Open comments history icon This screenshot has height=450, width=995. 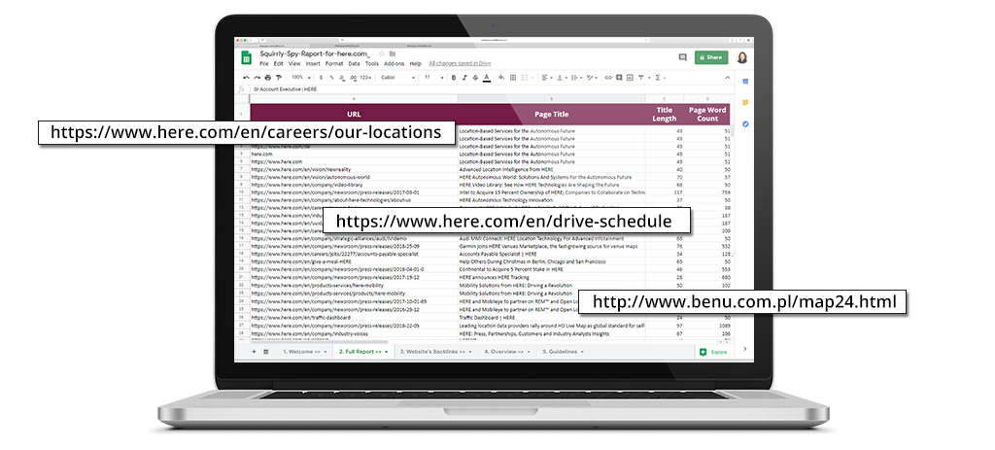click(683, 57)
